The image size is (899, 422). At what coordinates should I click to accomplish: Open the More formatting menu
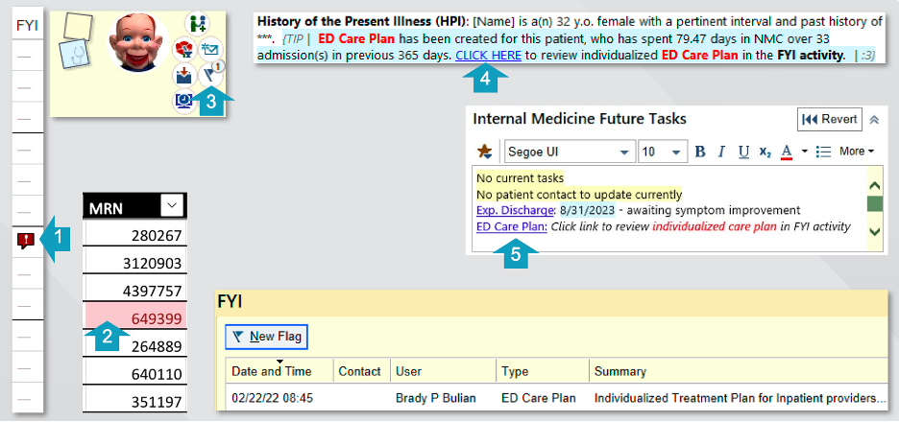point(857,152)
